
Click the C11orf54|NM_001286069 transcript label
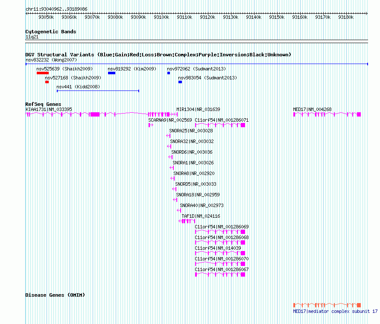click(222, 227)
